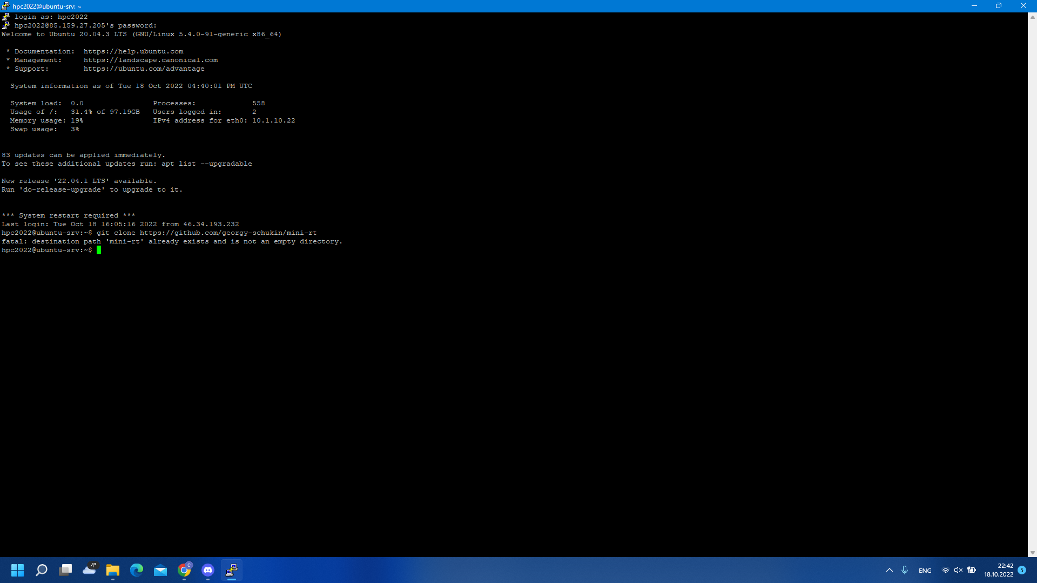Open Microsoft Edge from the taskbar
The width and height of the screenshot is (1037, 583).
point(137,570)
